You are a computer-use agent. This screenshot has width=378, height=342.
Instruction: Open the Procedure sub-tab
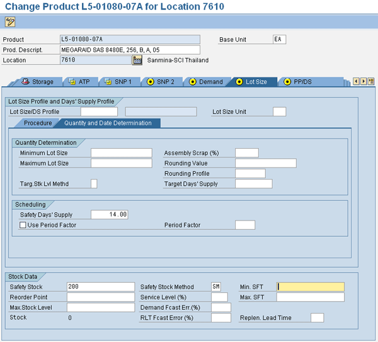pos(37,123)
